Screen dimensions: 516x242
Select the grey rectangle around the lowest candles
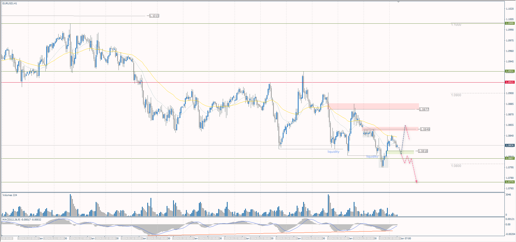tap(384, 162)
